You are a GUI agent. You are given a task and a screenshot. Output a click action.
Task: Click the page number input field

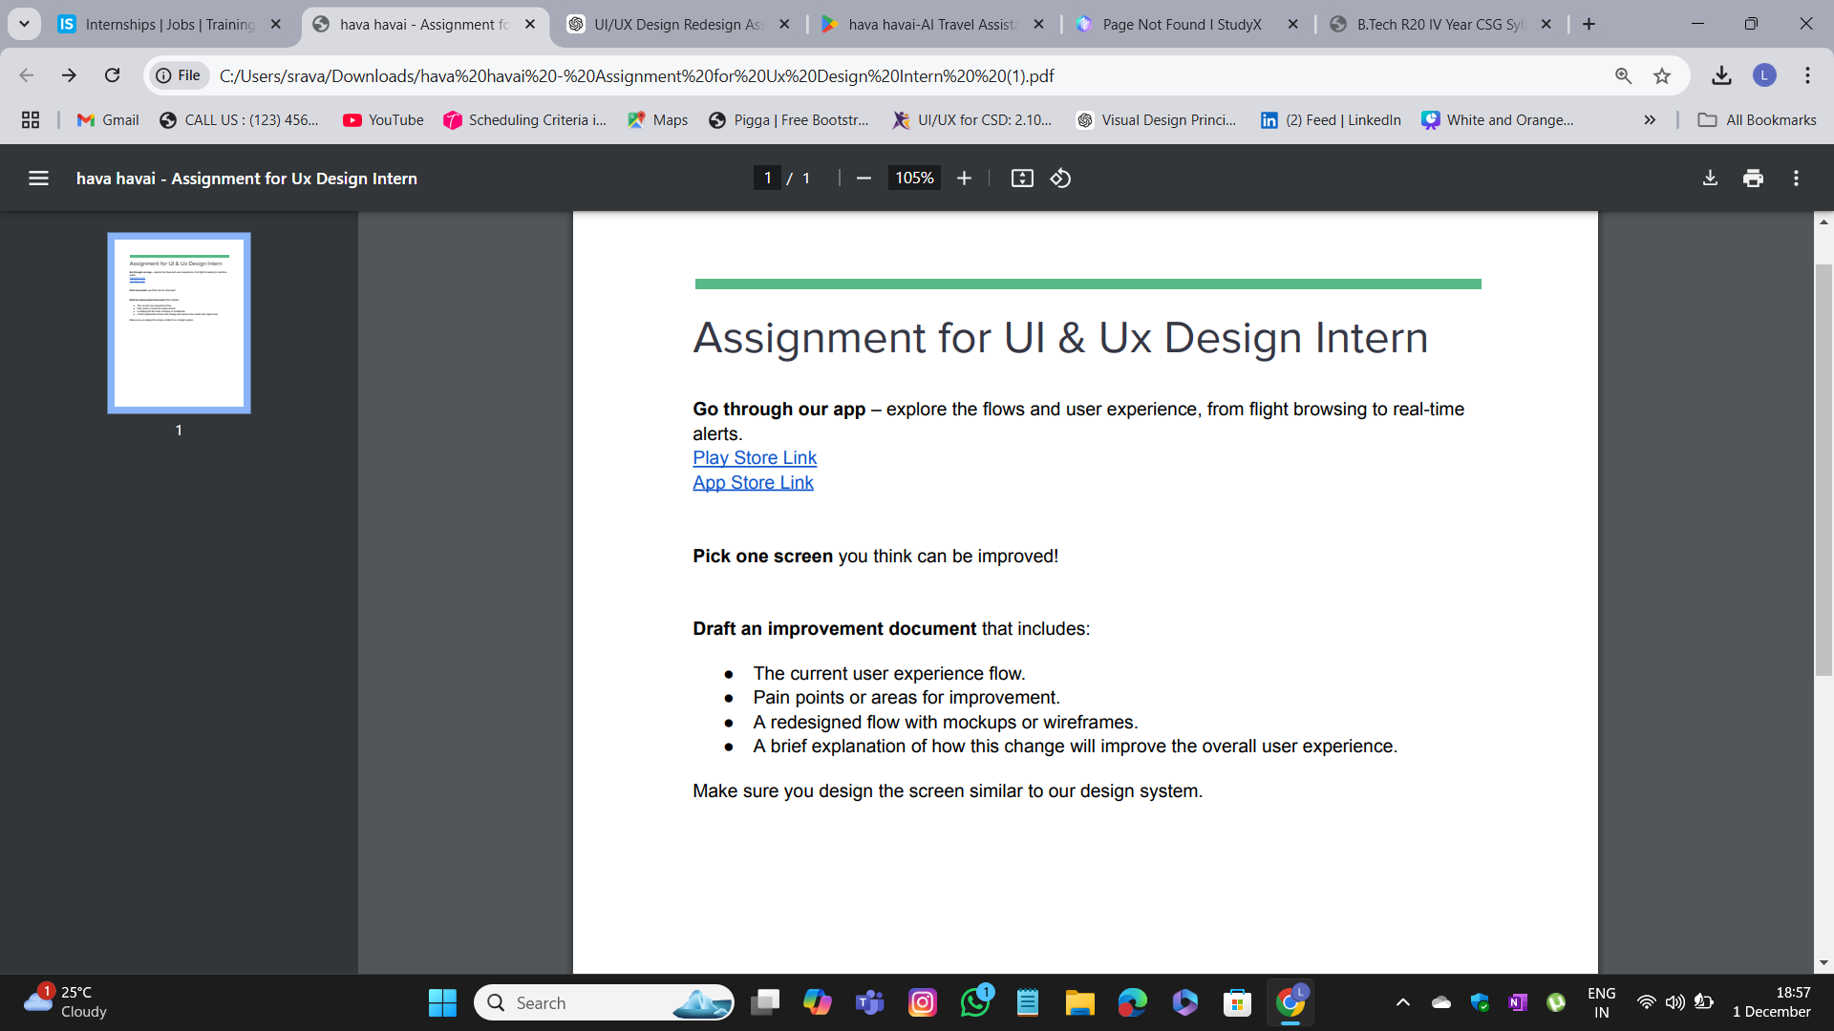coord(767,179)
